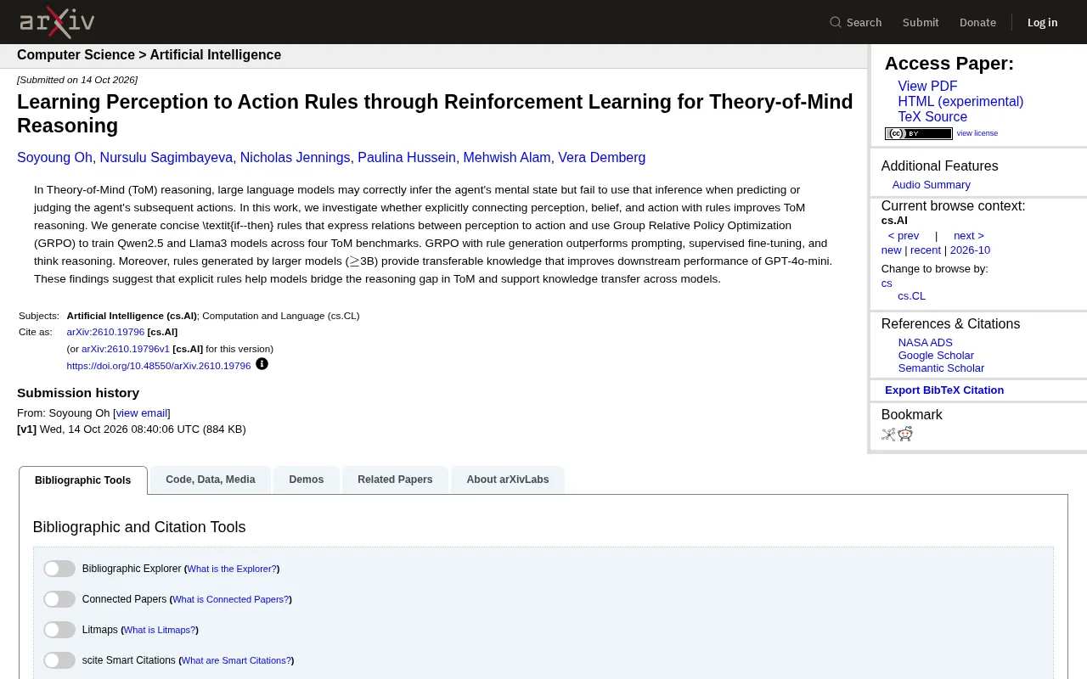The height and width of the screenshot is (679, 1087).
Task: Download TeX Source
Action: pyautogui.click(x=932, y=117)
